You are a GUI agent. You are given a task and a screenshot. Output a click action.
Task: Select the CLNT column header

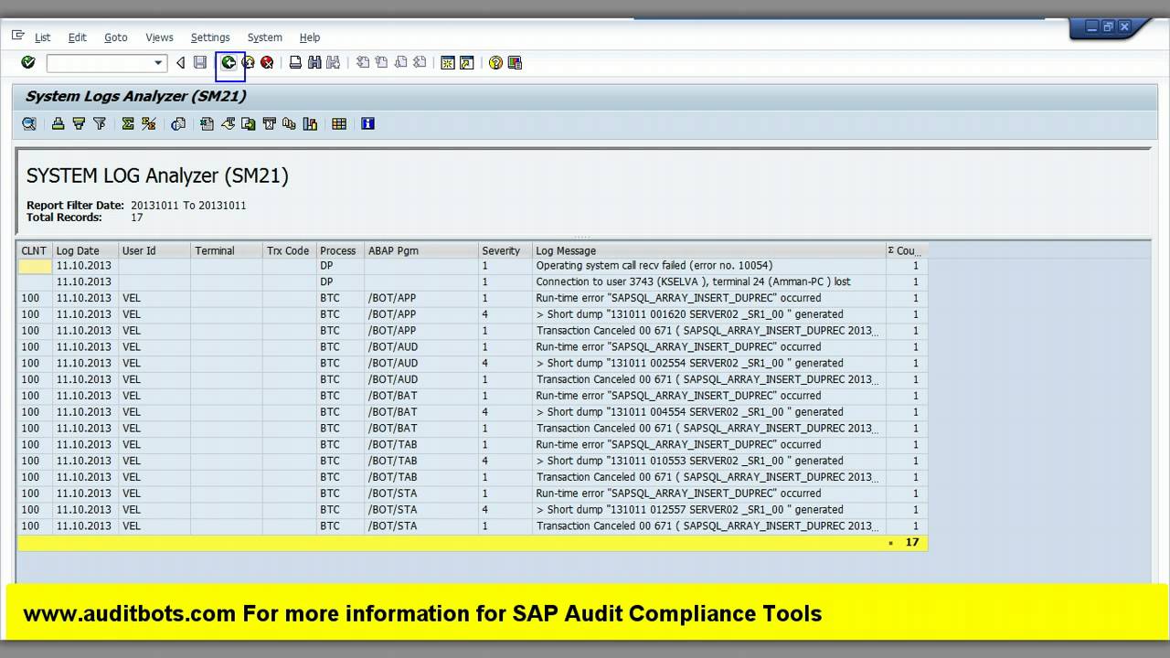pos(35,250)
